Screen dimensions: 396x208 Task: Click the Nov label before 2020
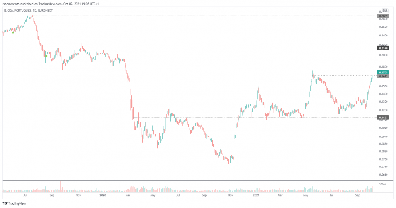[x=78, y=195]
